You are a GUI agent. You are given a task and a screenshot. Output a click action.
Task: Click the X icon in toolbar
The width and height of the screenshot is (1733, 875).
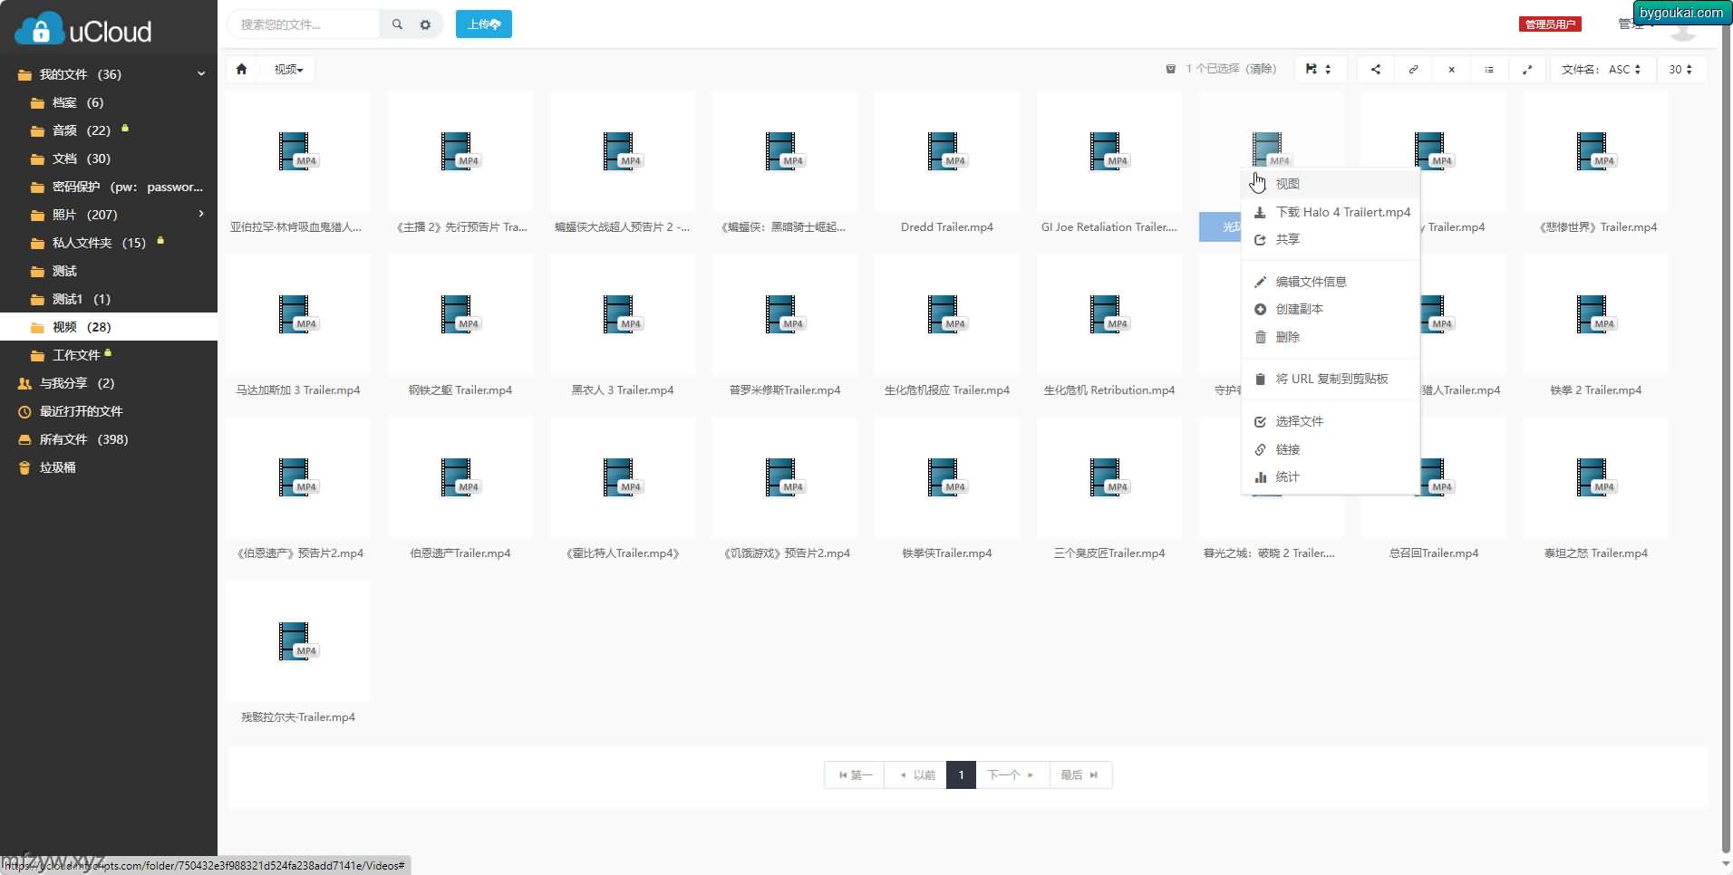[x=1451, y=69]
